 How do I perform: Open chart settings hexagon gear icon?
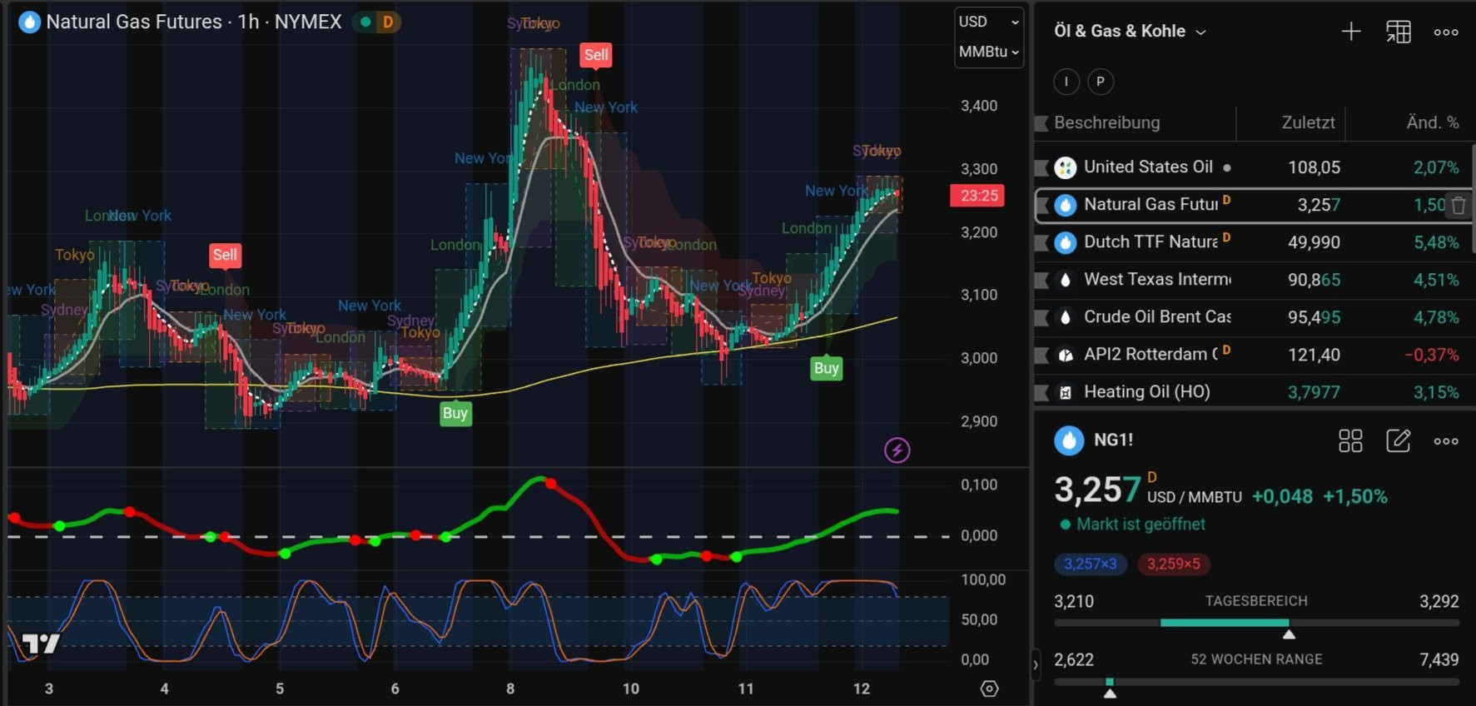[989, 689]
